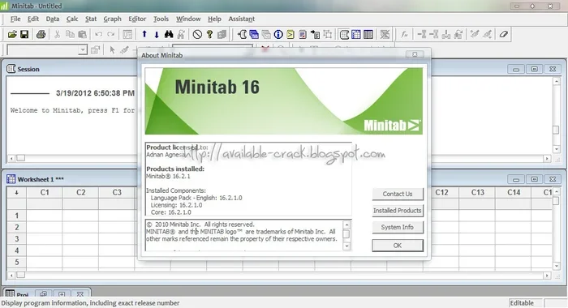Click the Cancel circle-slash icon

click(197, 34)
